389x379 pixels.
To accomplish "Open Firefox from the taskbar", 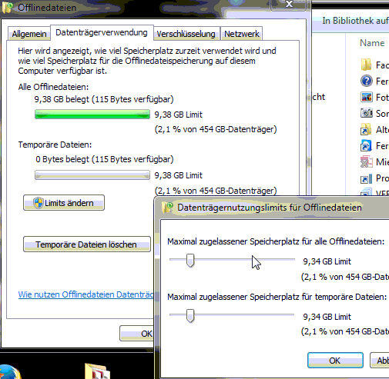I will (x=9, y=372).
